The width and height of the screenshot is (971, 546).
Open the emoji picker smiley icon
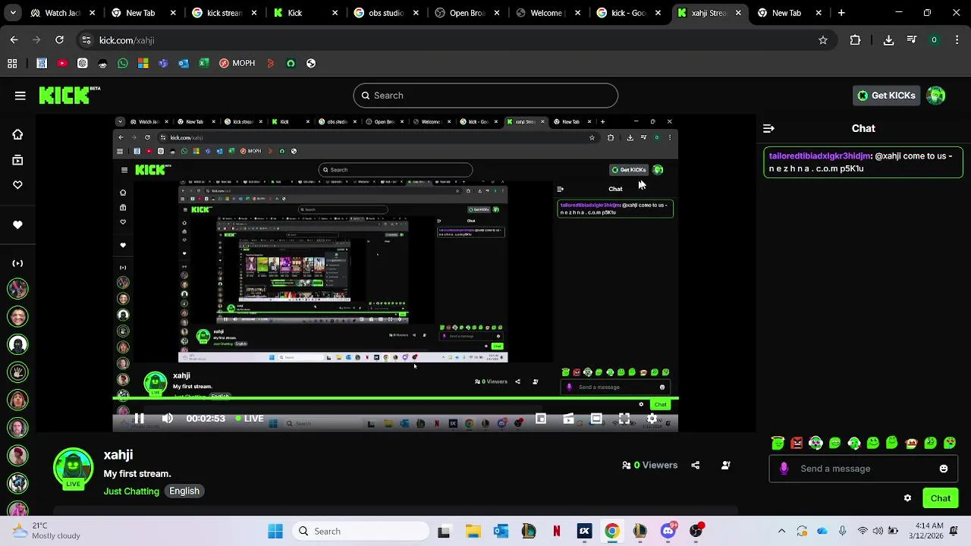click(944, 469)
